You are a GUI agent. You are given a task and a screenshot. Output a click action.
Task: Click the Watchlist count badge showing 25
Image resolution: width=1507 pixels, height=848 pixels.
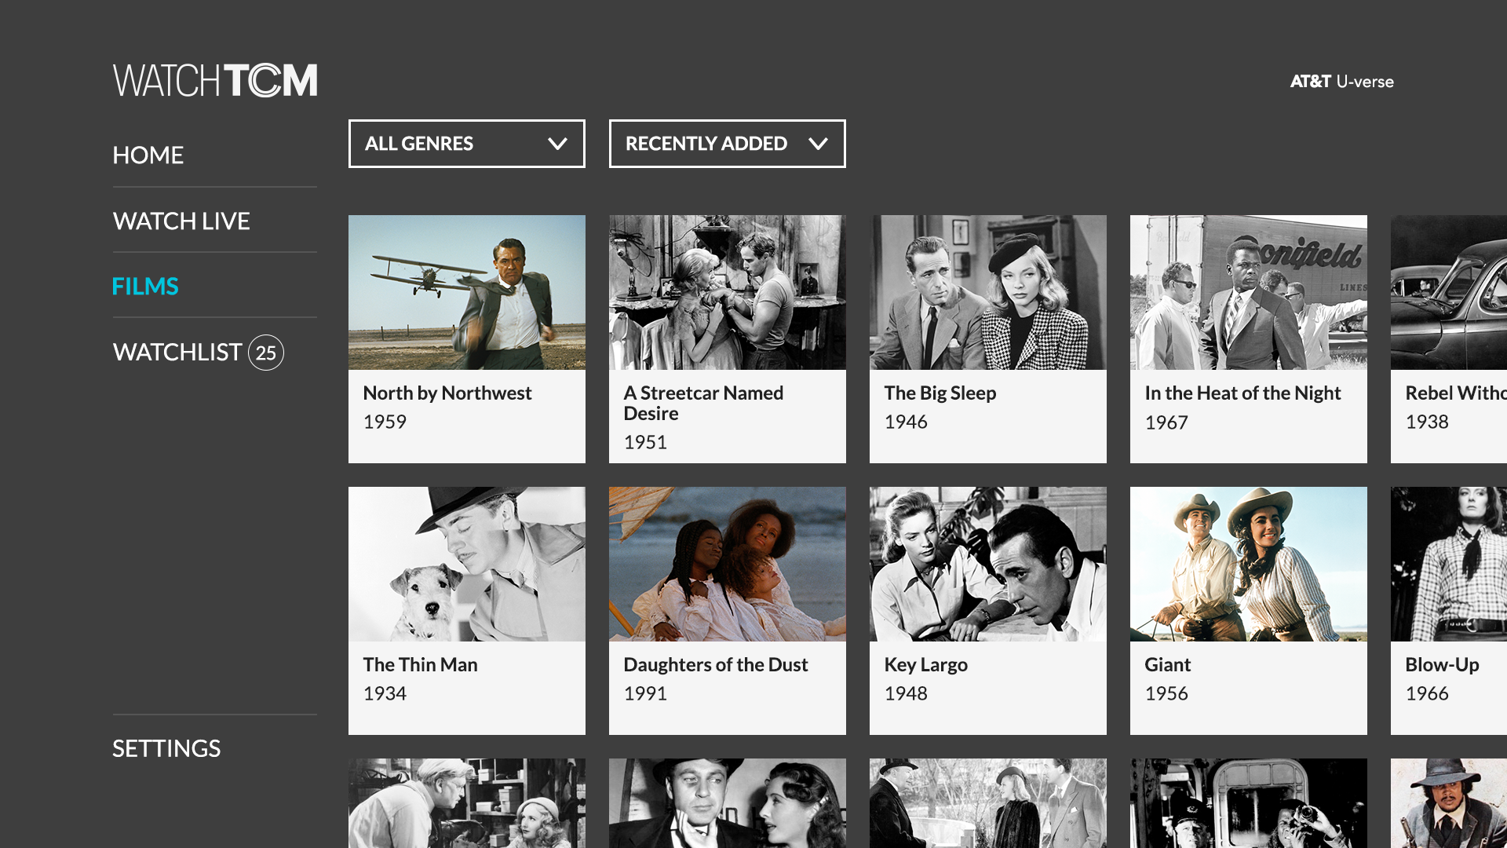click(x=267, y=353)
